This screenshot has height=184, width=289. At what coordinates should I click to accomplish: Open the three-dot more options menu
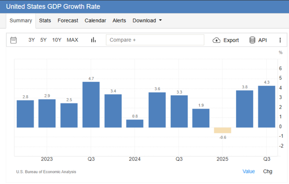point(280,40)
